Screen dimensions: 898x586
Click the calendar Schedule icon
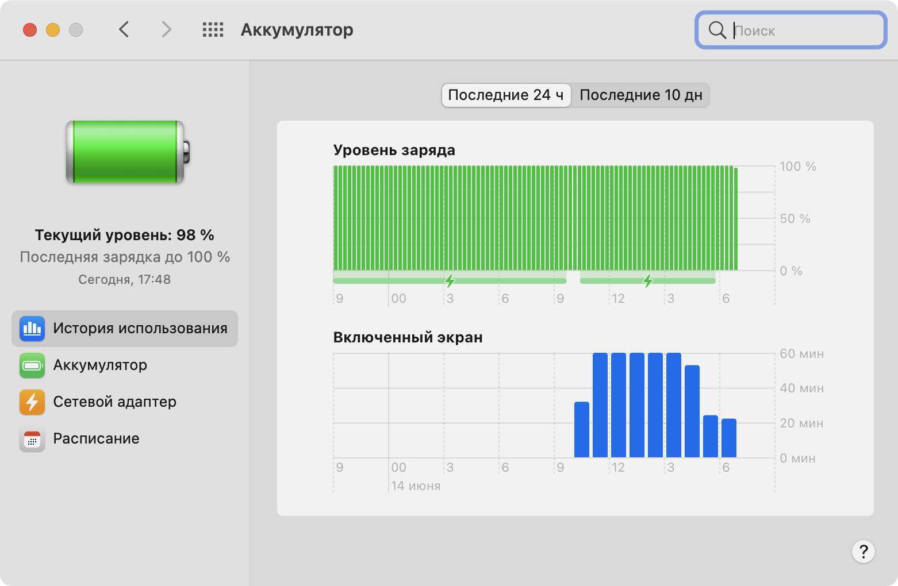click(32, 439)
